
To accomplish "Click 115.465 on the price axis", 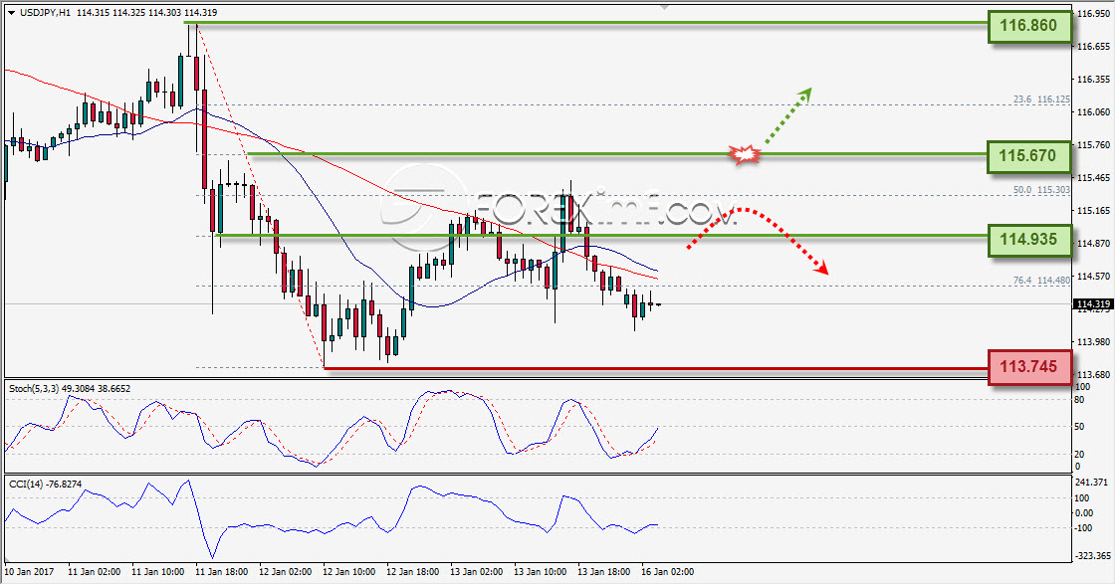I will click(x=1094, y=177).
